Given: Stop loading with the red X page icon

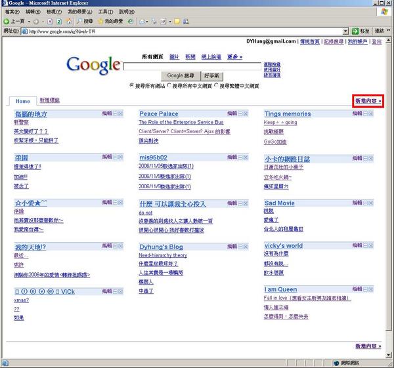Looking at the screenshot, I should [x=50, y=22].
